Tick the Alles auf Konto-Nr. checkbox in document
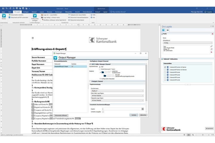The width and height of the screenshot is (215, 143). click(33, 104)
